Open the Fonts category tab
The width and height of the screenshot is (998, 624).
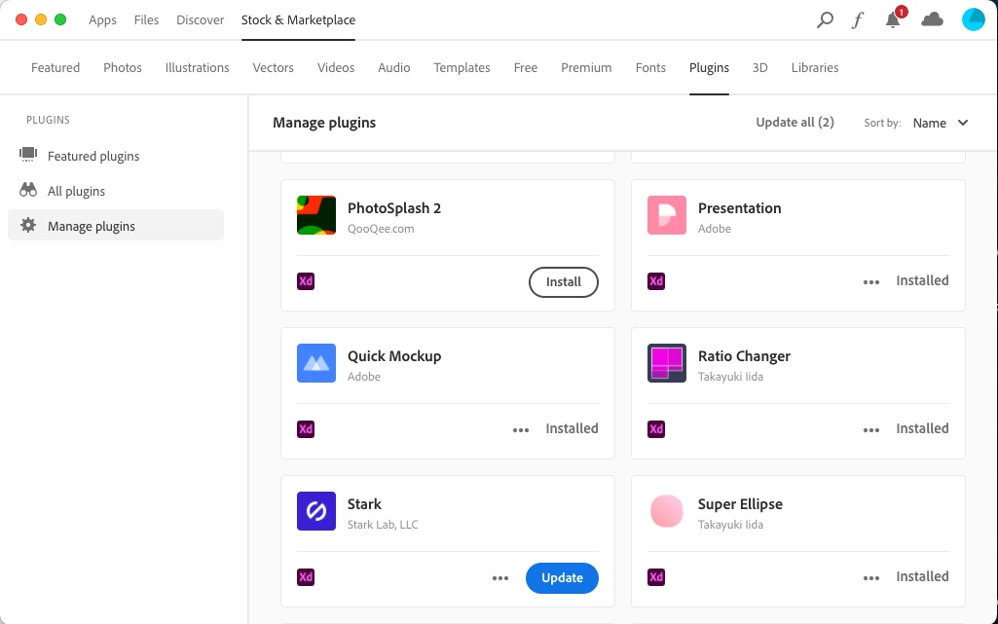650,67
